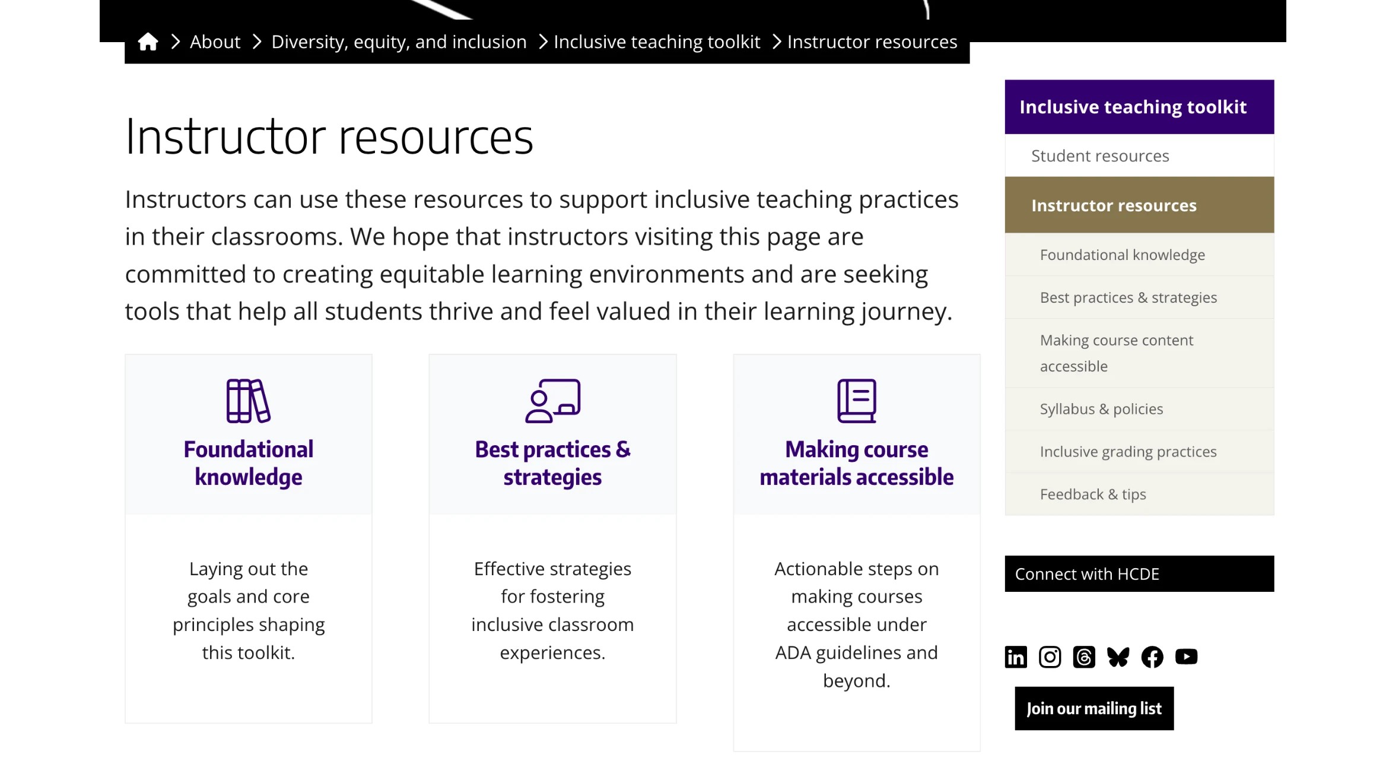Open Foundational knowledge card heading
The width and height of the screenshot is (1386, 780).
[x=248, y=463]
